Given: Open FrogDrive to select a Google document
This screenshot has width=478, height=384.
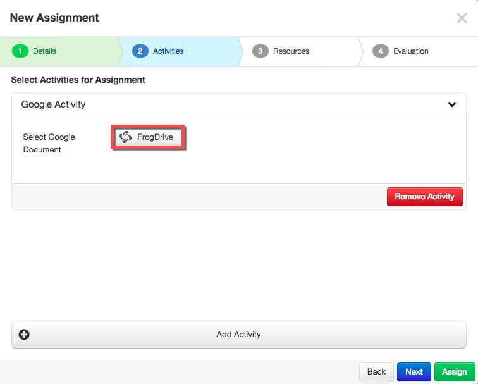Looking at the screenshot, I should coord(148,137).
